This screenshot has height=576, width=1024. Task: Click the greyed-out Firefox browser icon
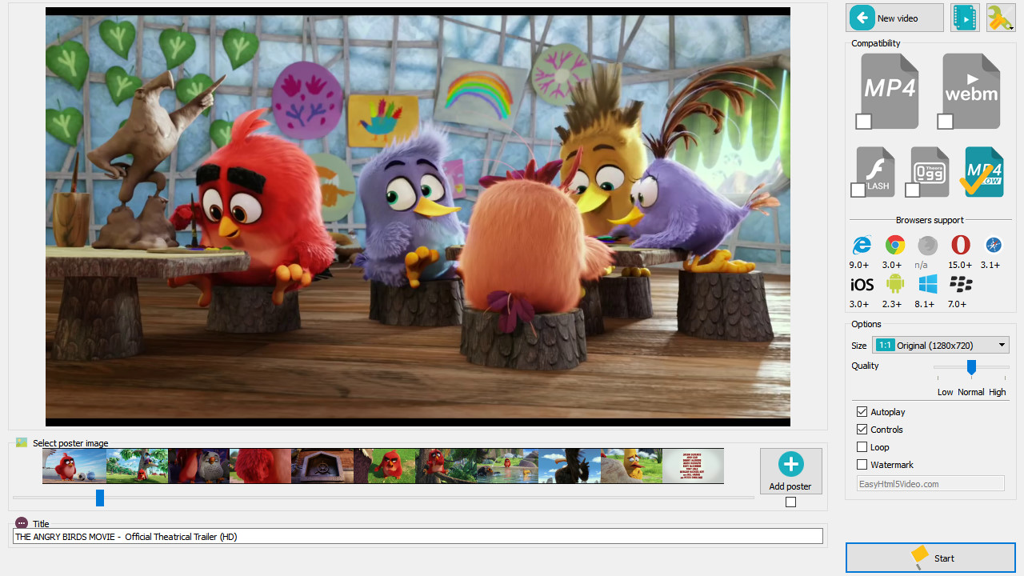coord(927,245)
